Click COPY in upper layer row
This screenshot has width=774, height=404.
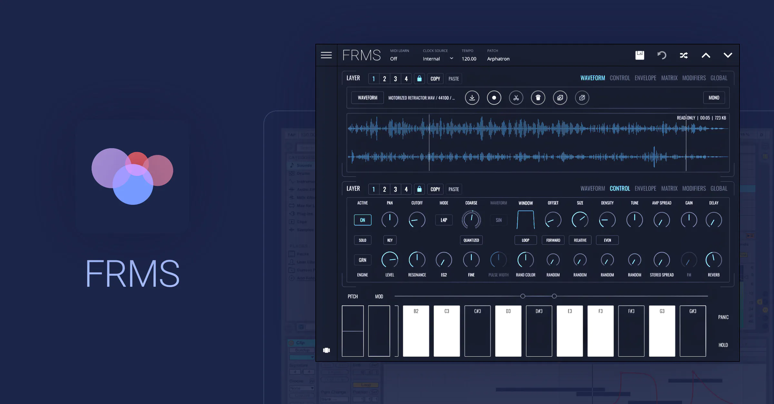point(435,79)
